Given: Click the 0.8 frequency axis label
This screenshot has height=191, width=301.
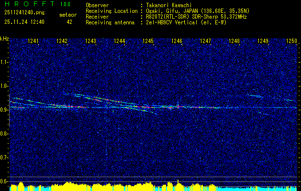Looking at the screenshot, I should 4,134.
